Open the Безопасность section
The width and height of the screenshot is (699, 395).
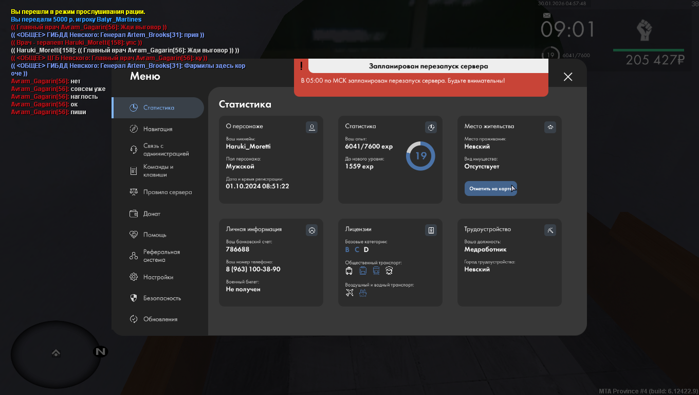(x=161, y=298)
